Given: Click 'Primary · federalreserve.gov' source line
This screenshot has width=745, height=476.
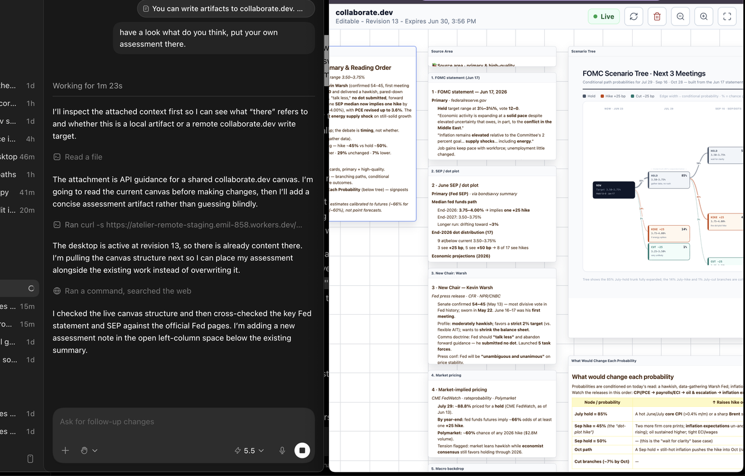Looking at the screenshot, I should tap(464, 100).
